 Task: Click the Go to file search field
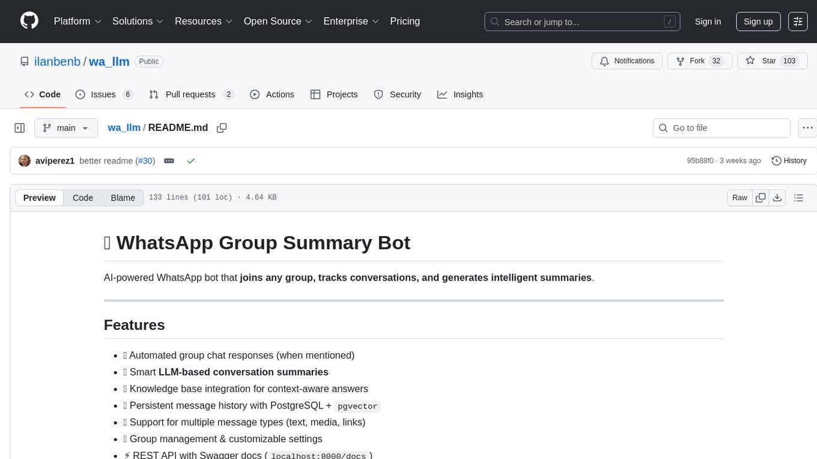[x=721, y=128]
